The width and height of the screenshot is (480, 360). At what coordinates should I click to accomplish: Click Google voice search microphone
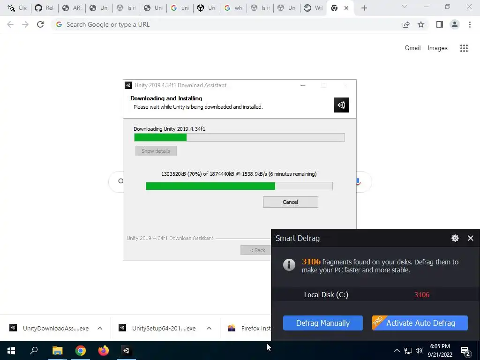[x=359, y=182]
